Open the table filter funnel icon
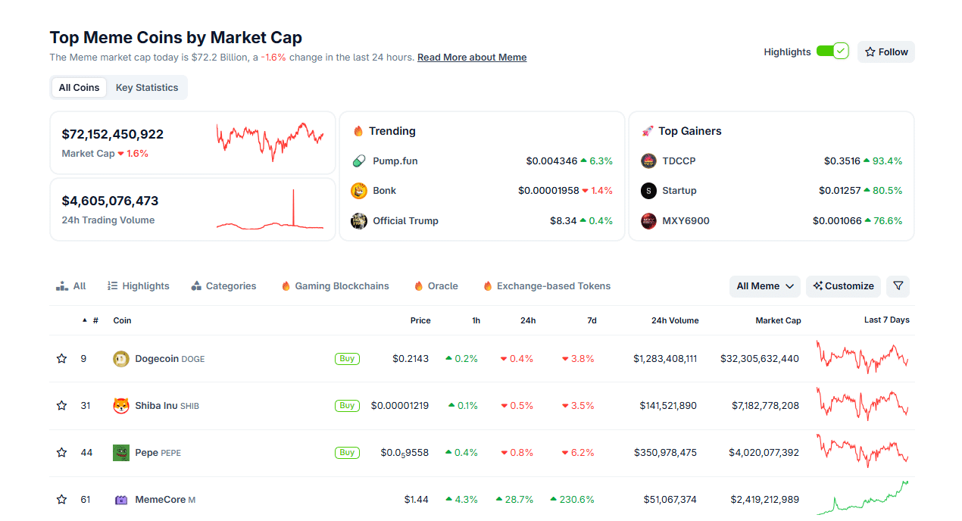Screen dimensions: 962x521 click(898, 286)
